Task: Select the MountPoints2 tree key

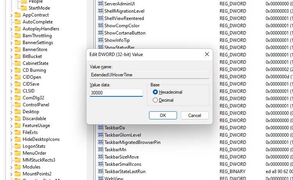Action: pos(37,174)
